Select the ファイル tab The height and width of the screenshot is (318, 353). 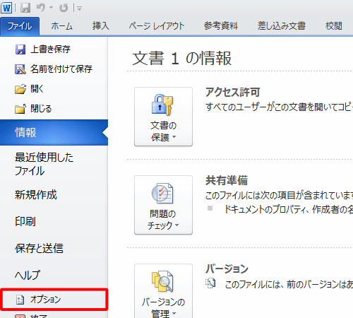pos(20,26)
